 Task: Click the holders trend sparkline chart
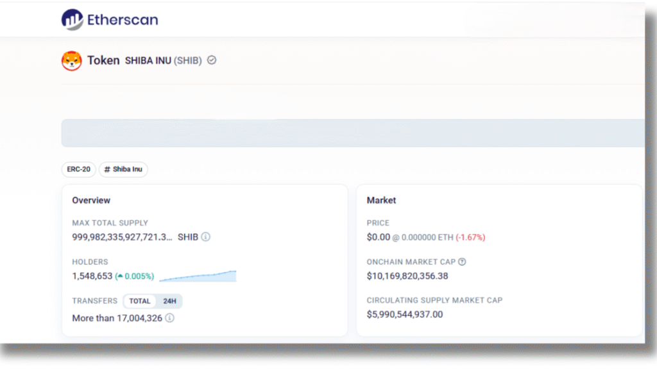pos(198,276)
